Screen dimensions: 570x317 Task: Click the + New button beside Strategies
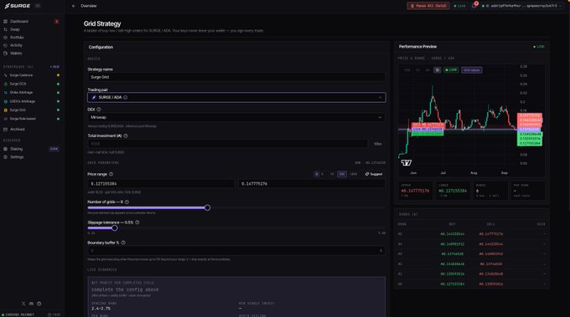tap(54, 67)
